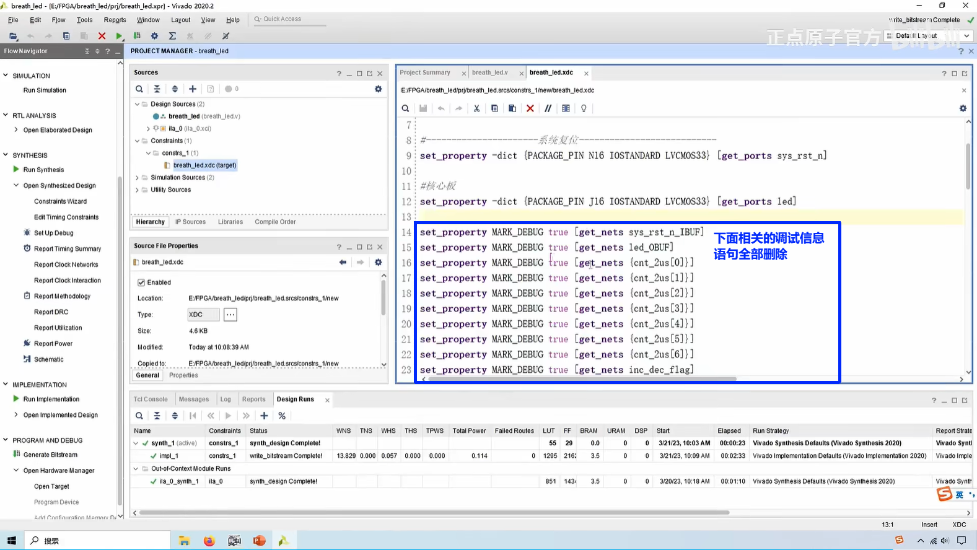Screen dimensions: 977x550
Task: Click the percent icon in Design Runs
Action: click(282, 416)
